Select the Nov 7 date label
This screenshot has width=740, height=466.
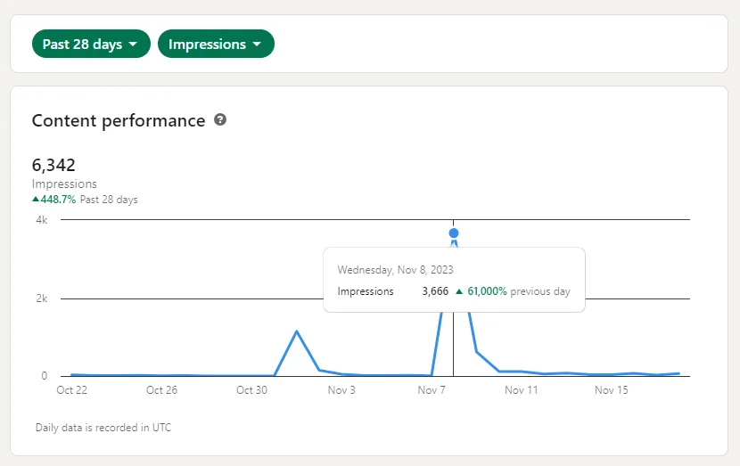pyautogui.click(x=432, y=390)
